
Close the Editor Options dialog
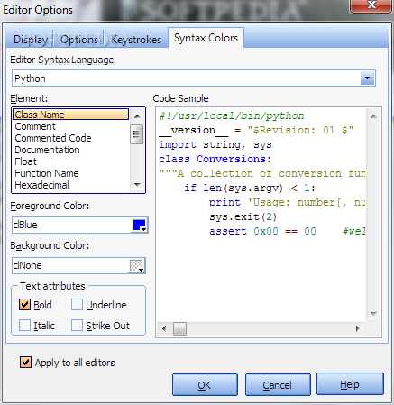371,5
